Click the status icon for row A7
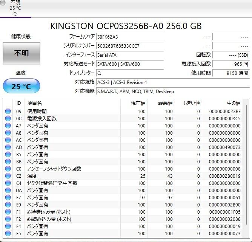The width and height of the screenshot is (252, 242). coord(8,126)
